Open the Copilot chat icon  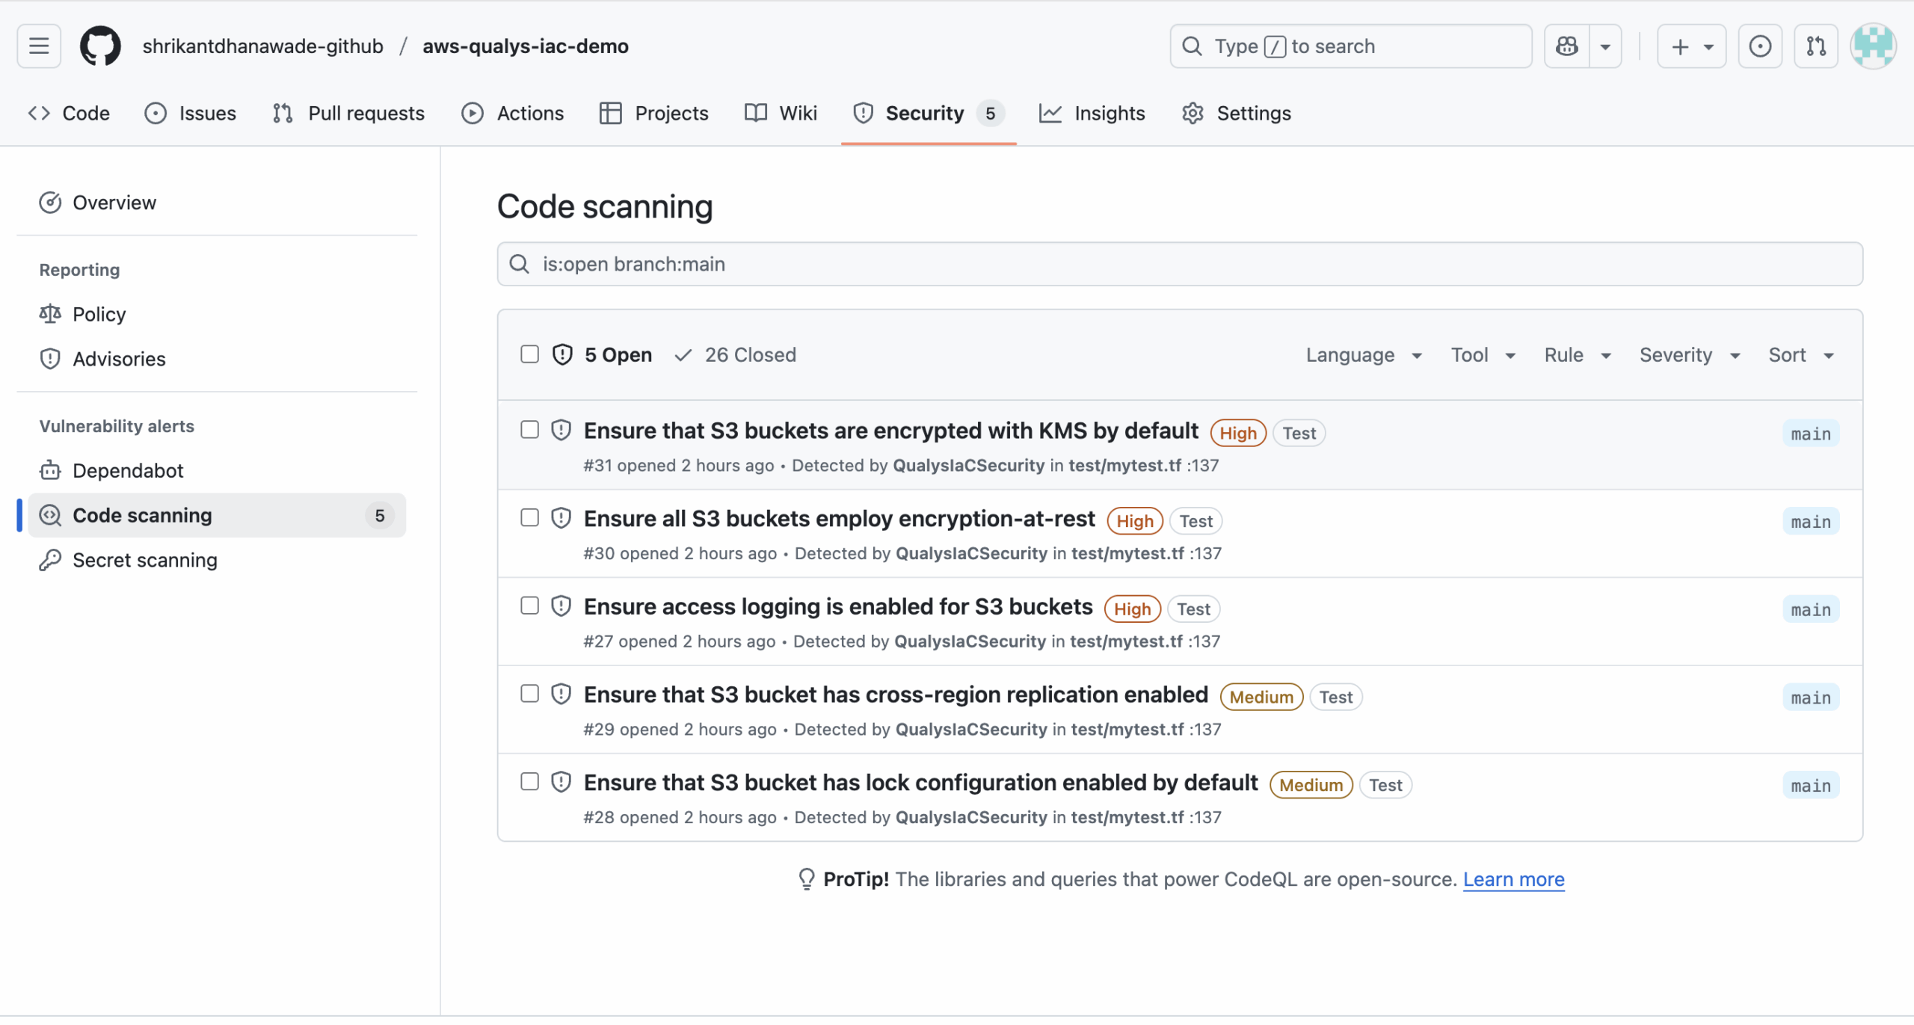coord(1567,46)
